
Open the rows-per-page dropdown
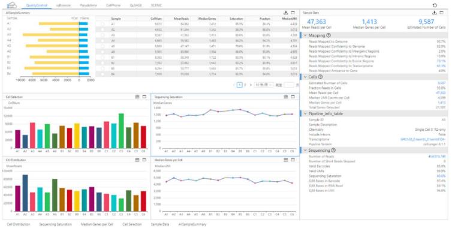(264, 85)
